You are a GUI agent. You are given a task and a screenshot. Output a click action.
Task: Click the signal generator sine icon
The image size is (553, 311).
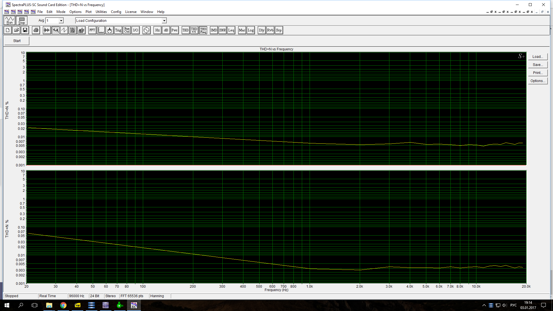pyautogui.click(x=146, y=30)
